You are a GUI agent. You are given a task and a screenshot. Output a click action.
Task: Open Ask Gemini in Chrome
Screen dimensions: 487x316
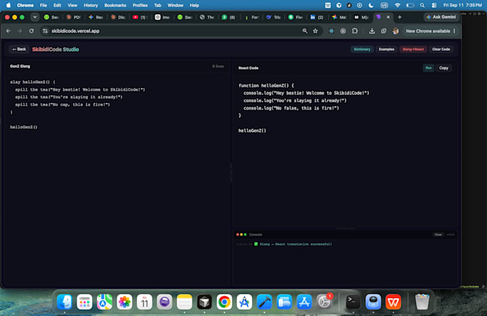coord(441,17)
